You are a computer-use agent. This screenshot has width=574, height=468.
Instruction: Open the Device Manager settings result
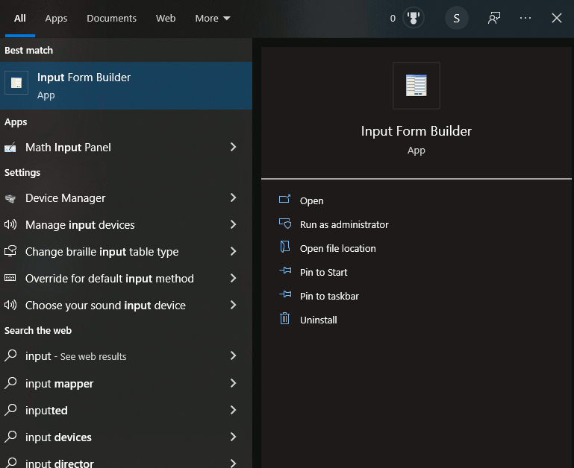(126, 198)
